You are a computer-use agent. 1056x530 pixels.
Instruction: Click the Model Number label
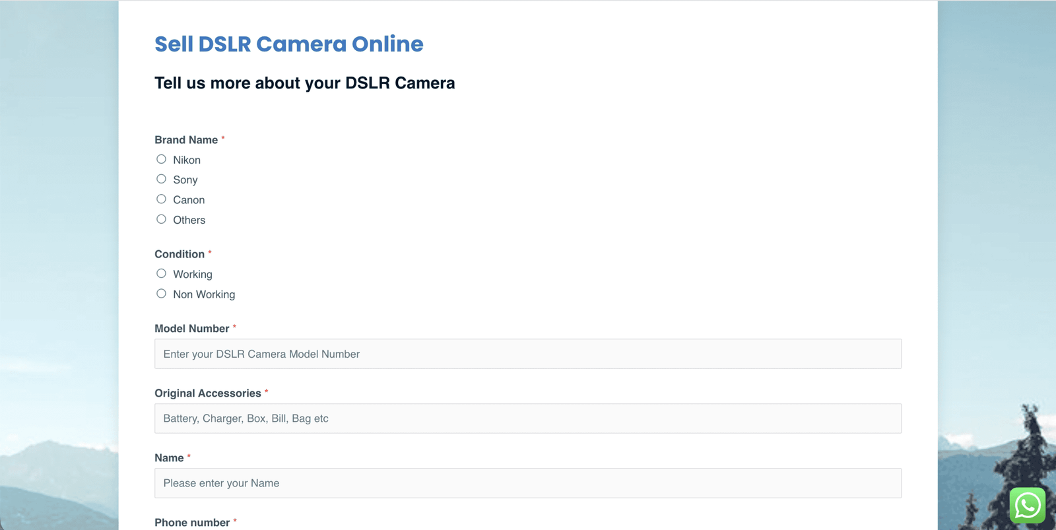[192, 329]
